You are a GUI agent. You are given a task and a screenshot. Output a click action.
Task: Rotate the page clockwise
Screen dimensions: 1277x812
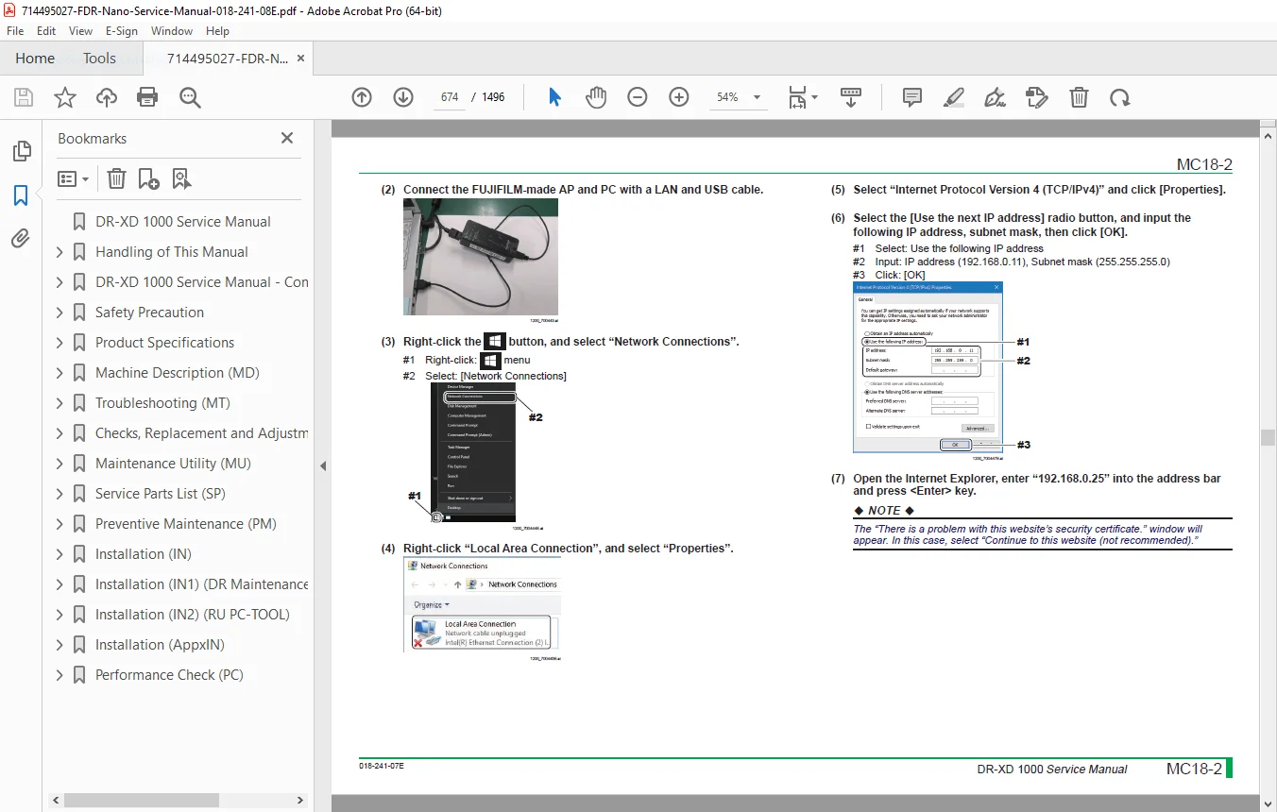(1120, 97)
